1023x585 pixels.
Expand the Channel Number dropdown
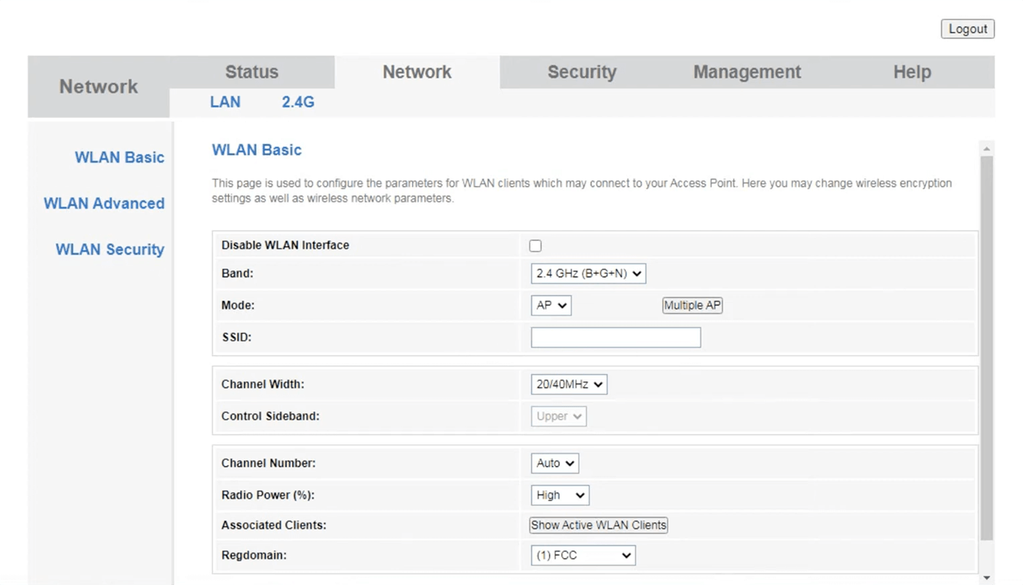click(554, 463)
